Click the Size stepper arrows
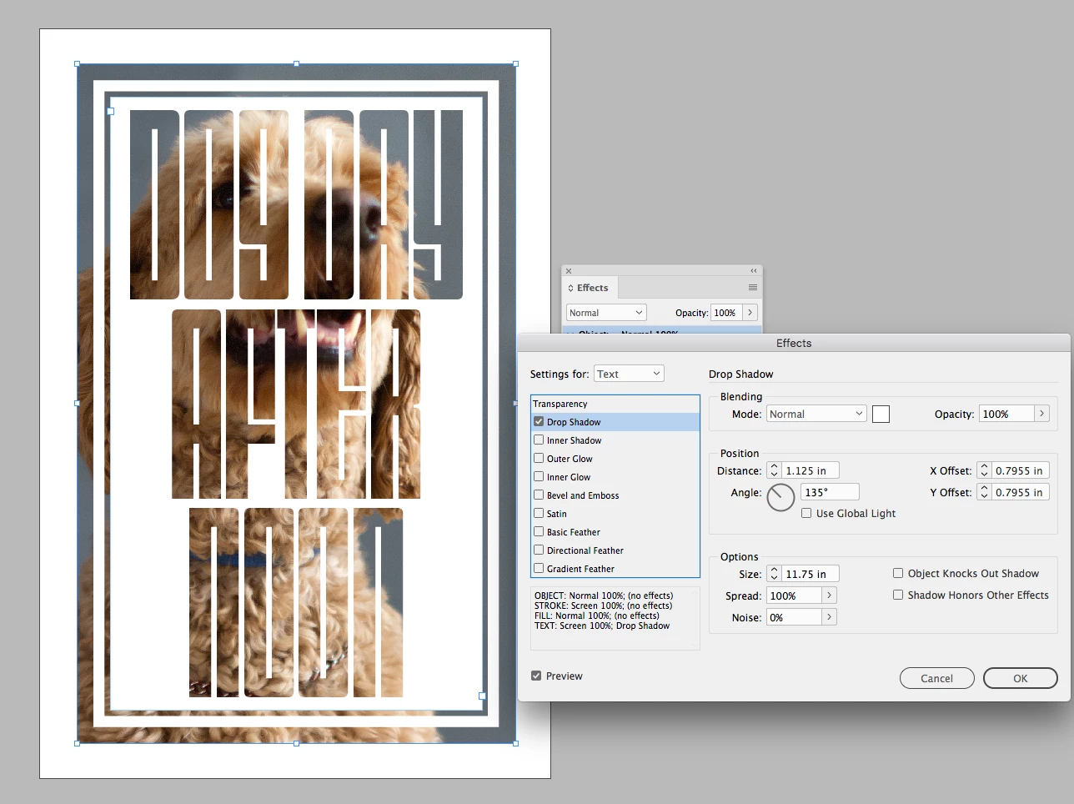 [774, 575]
